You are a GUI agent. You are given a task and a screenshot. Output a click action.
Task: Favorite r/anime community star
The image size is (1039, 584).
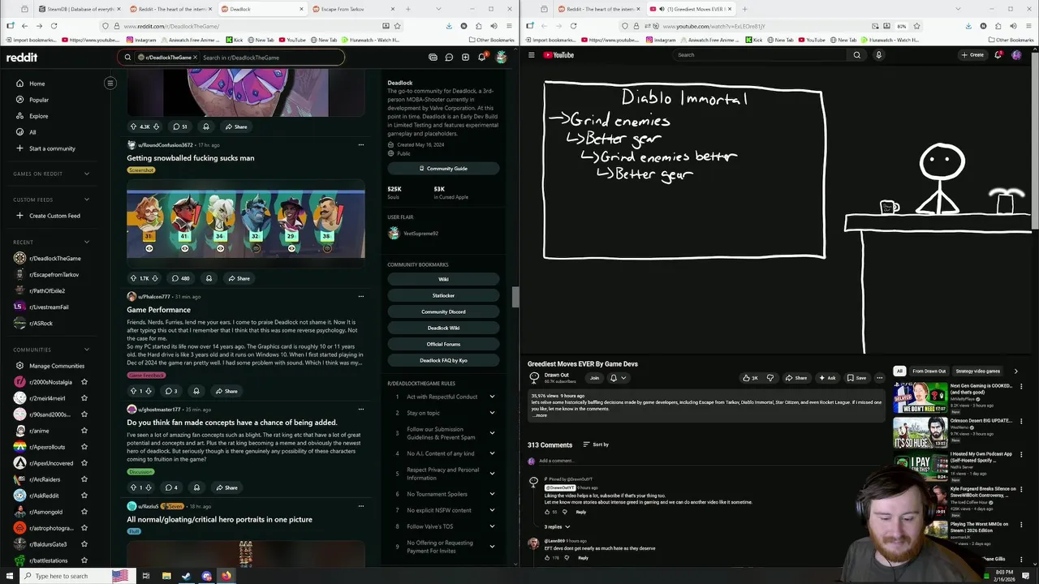(84, 431)
